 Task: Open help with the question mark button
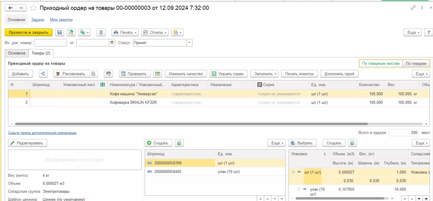[x=429, y=33]
